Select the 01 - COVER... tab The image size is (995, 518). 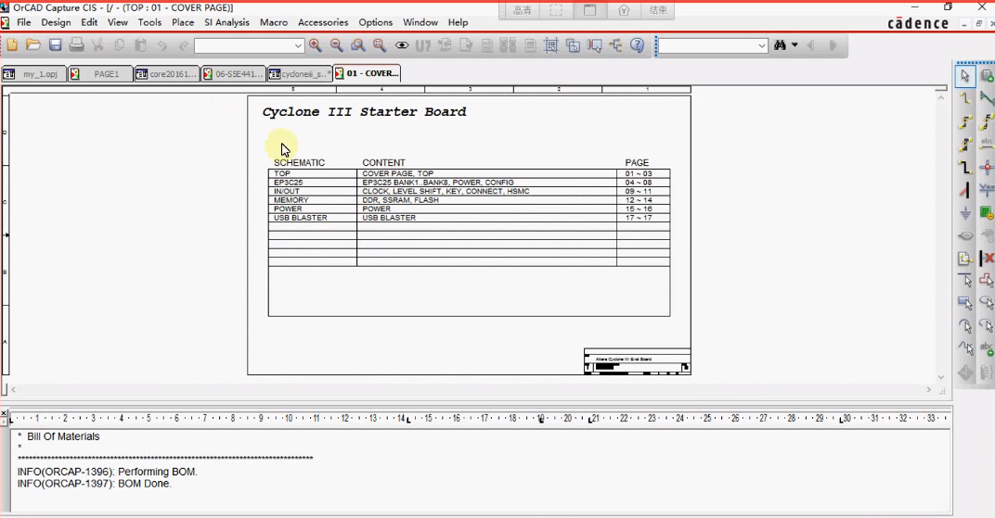pyautogui.click(x=367, y=73)
